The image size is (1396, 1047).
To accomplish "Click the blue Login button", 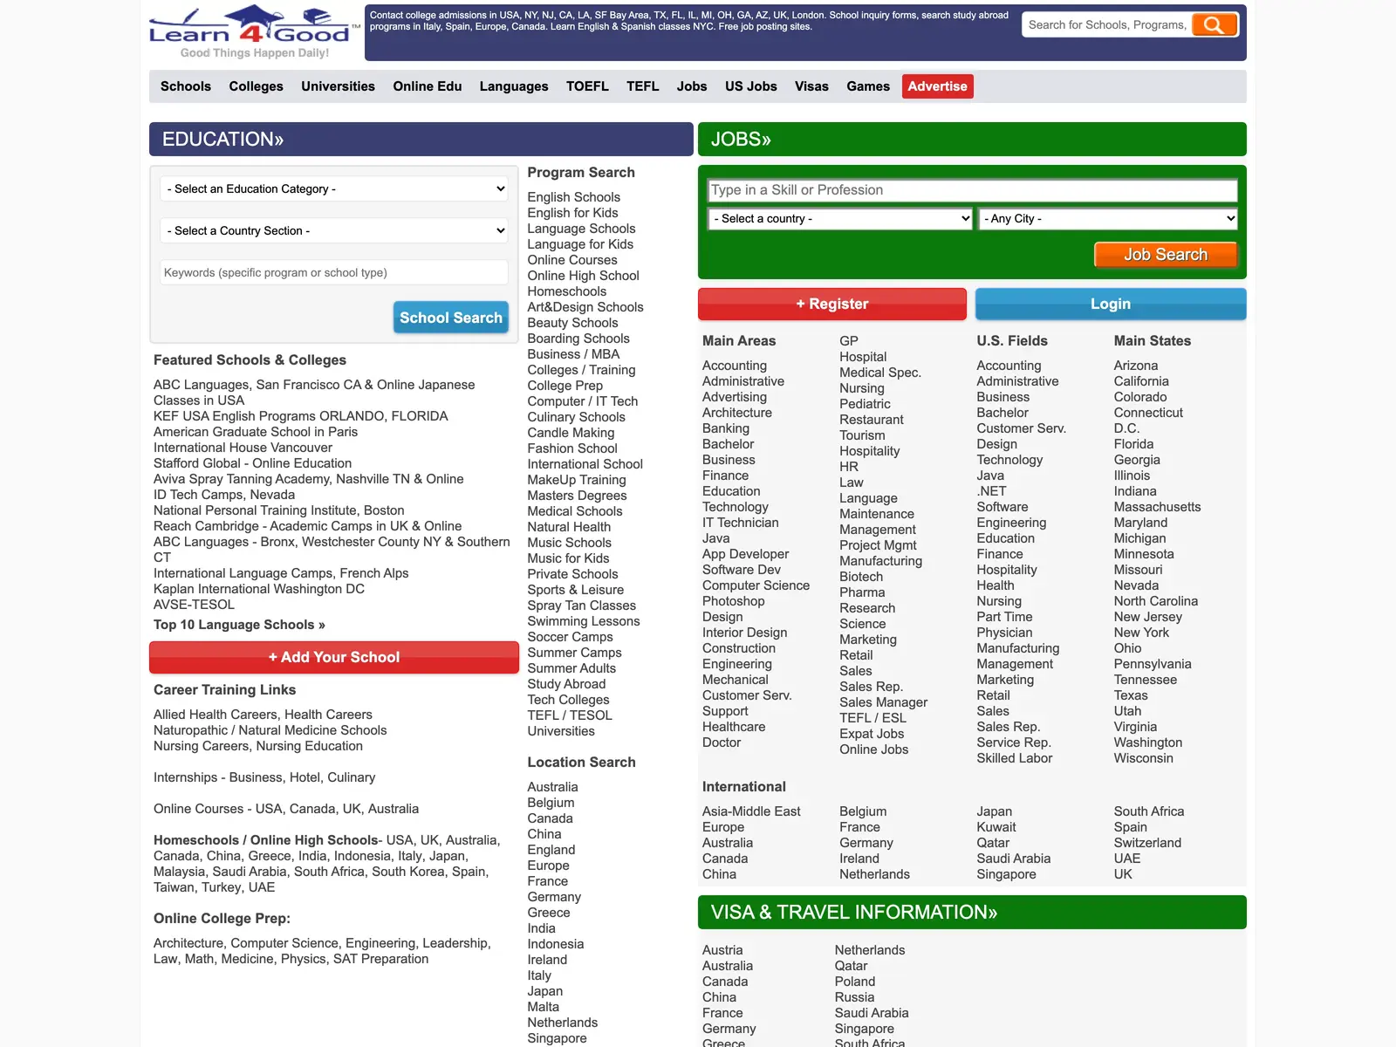I will pyautogui.click(x=1111, y=304).
